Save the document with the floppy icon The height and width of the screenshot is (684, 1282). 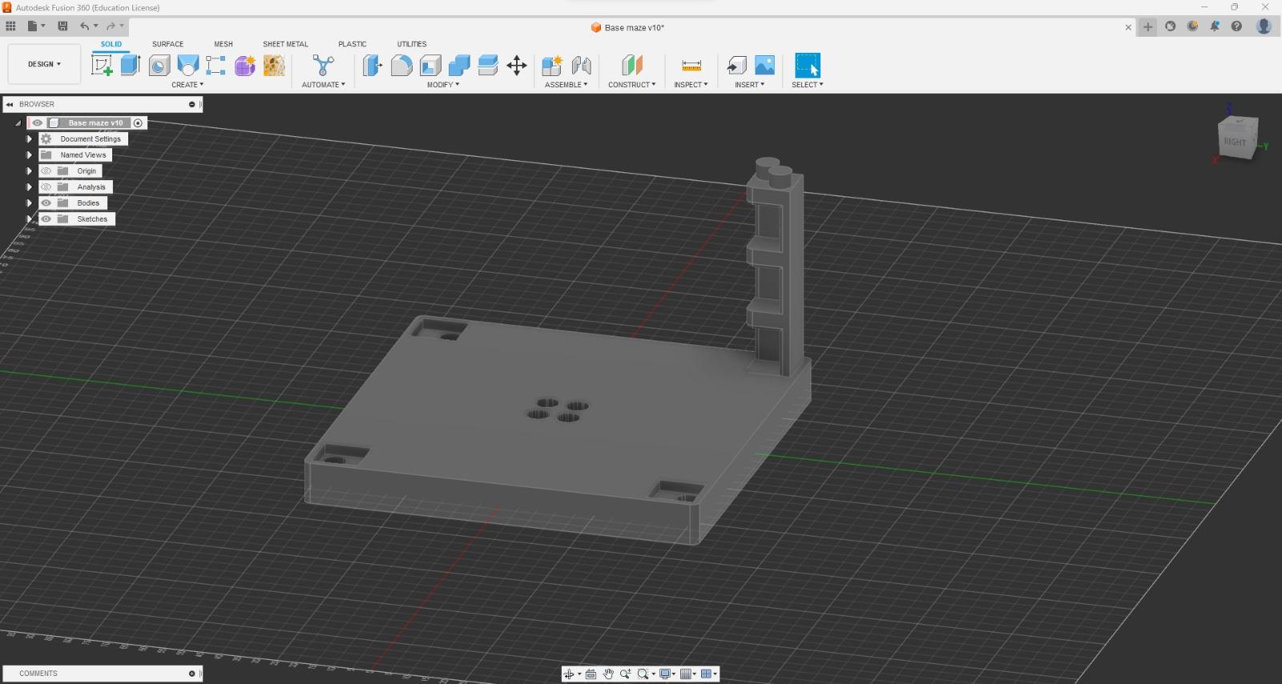click(62, 26)
